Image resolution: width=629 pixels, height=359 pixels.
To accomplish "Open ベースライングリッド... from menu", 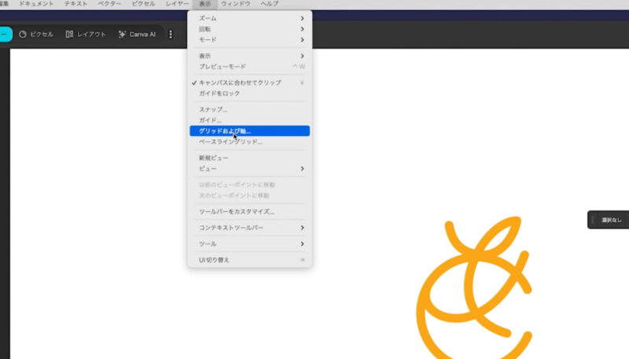I will [249, 142].
